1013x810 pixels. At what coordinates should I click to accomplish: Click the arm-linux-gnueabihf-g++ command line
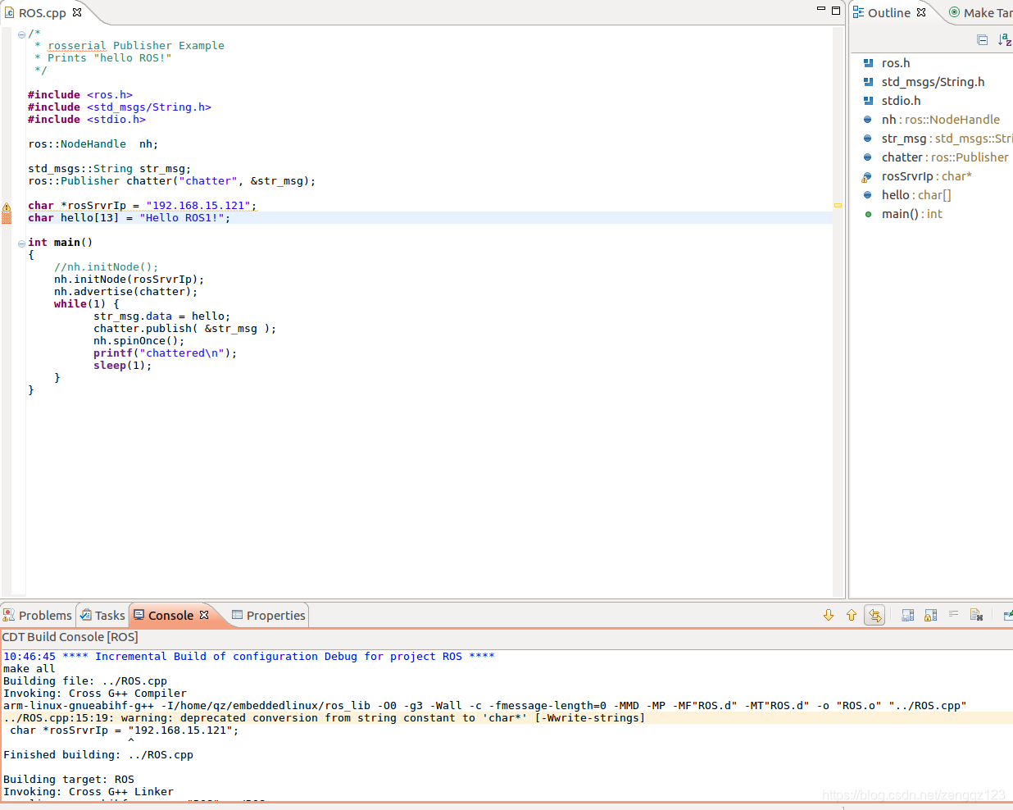(485, 706)
